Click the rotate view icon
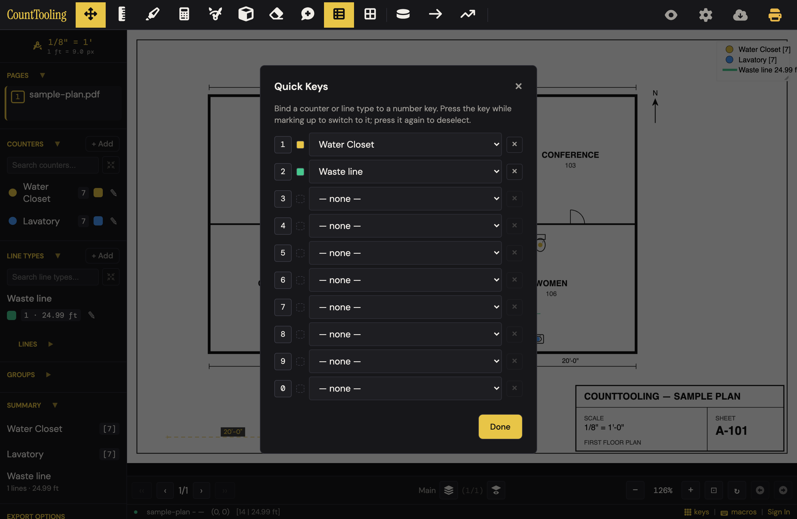This screenshot has height=519, width=797. [737, 490]
